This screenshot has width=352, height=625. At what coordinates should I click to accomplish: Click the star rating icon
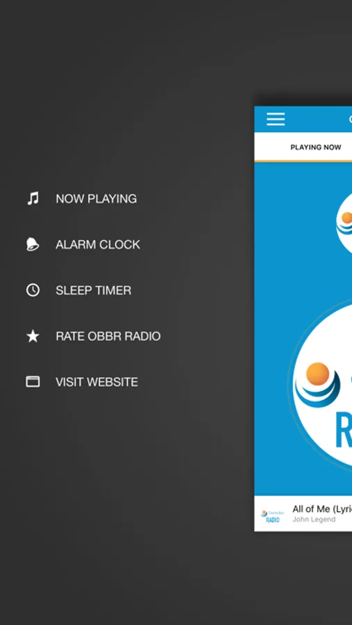33,336
